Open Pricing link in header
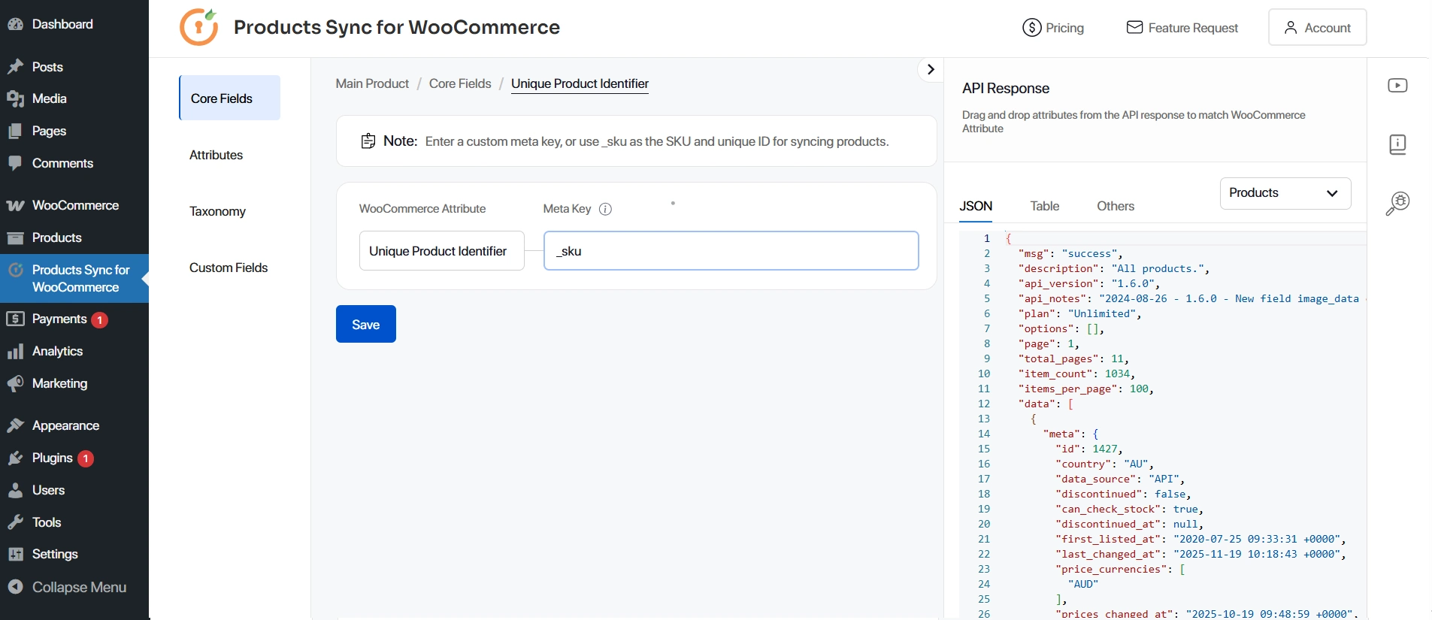1432x620 pixels. pyautogui.click(x=1053, y=28)
